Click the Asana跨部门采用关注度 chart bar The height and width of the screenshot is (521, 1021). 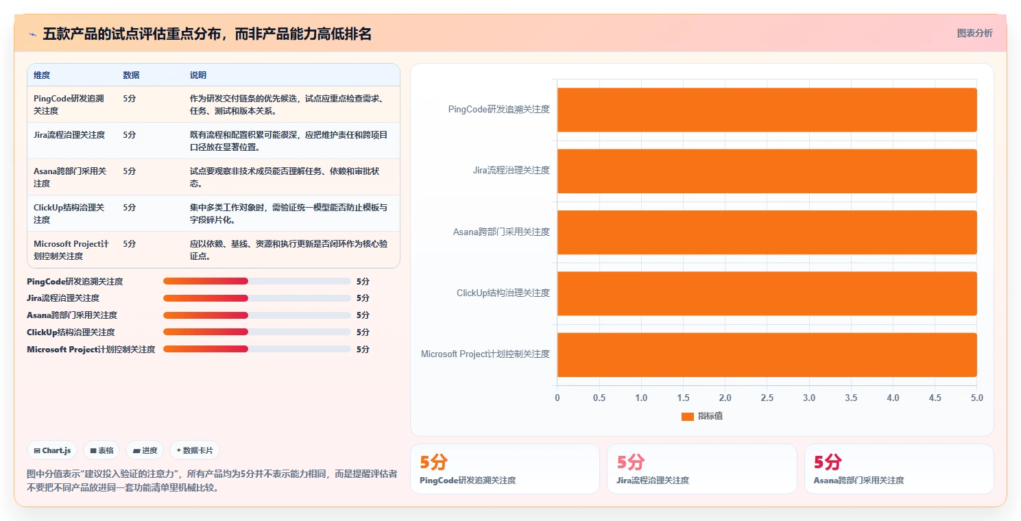click(x=767, y=232)
